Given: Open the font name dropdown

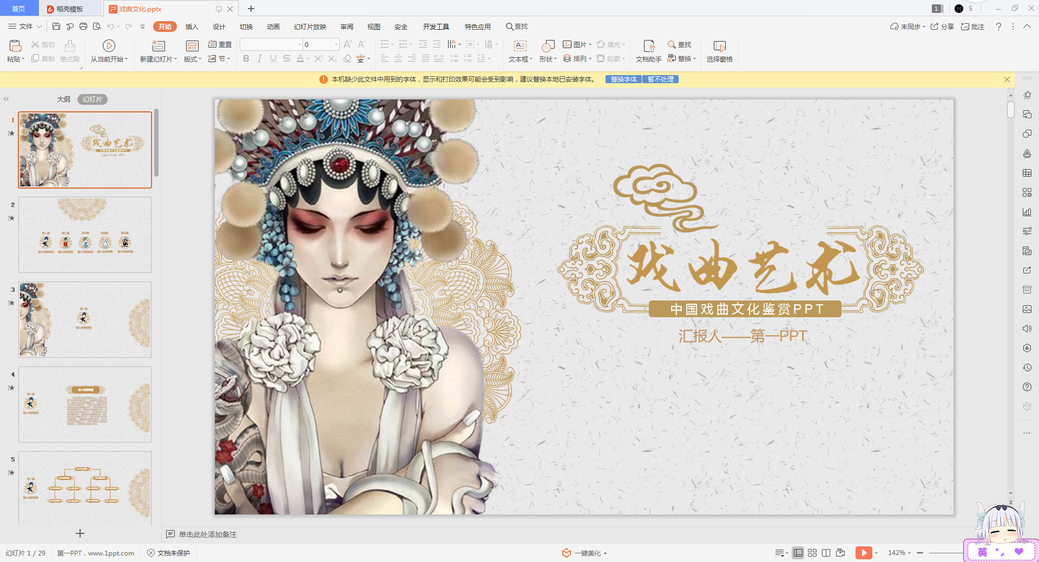Looking at the screenshot, I should pyautogui.click(x=299, y=44).
